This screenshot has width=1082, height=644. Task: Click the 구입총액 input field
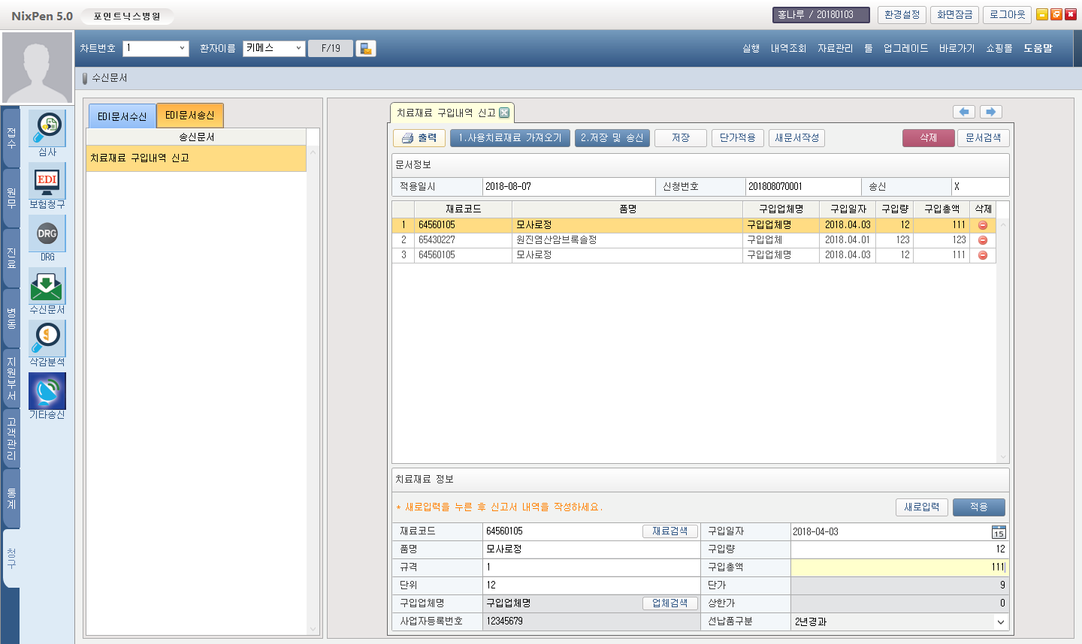point(898,567)
